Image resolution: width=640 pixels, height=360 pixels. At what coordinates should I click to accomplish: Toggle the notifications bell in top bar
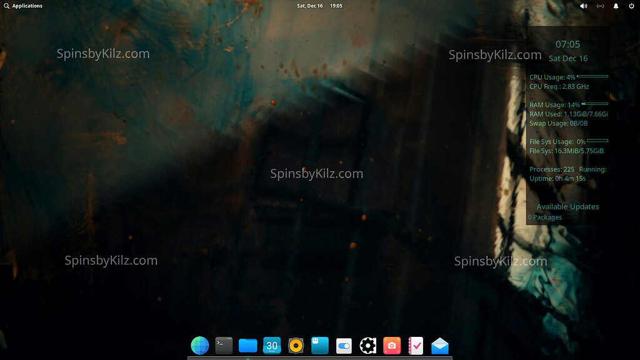(616, 6)
